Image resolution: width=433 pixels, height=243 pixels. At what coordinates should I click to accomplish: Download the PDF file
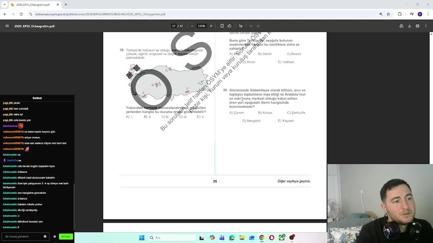[409, 26]
